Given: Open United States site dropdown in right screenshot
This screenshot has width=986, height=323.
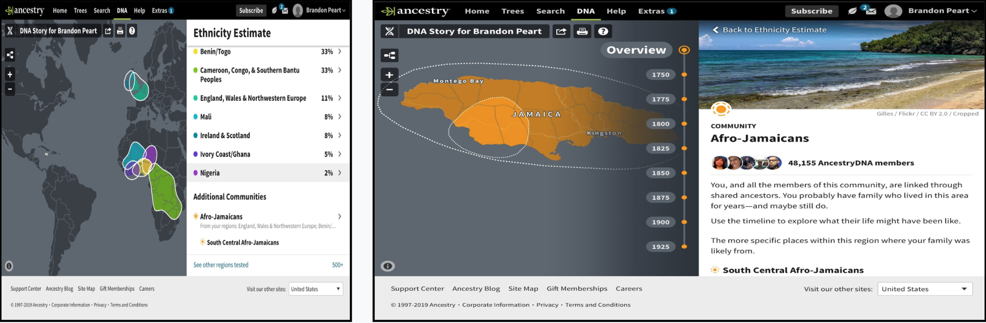Looking at the screenshot, I should point(925,289).
